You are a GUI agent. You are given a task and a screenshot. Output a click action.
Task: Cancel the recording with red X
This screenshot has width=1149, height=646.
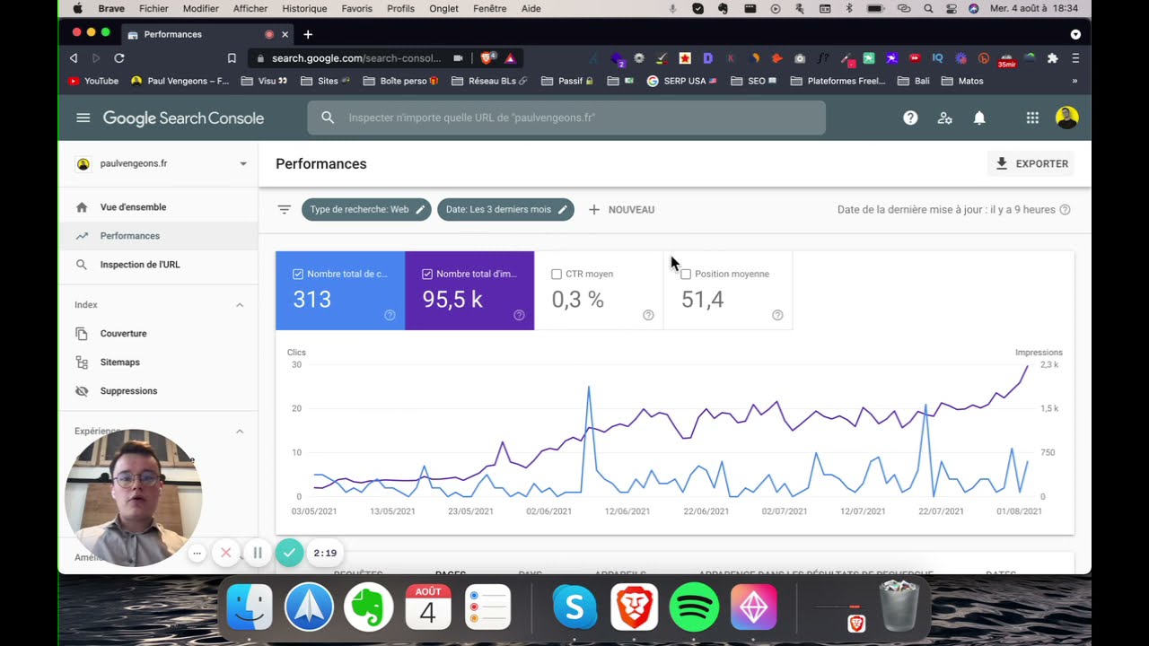[226, 553]
